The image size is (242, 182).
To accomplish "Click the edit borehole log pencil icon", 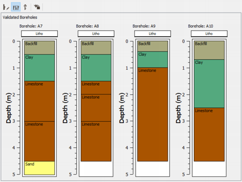I will [6, 7].
